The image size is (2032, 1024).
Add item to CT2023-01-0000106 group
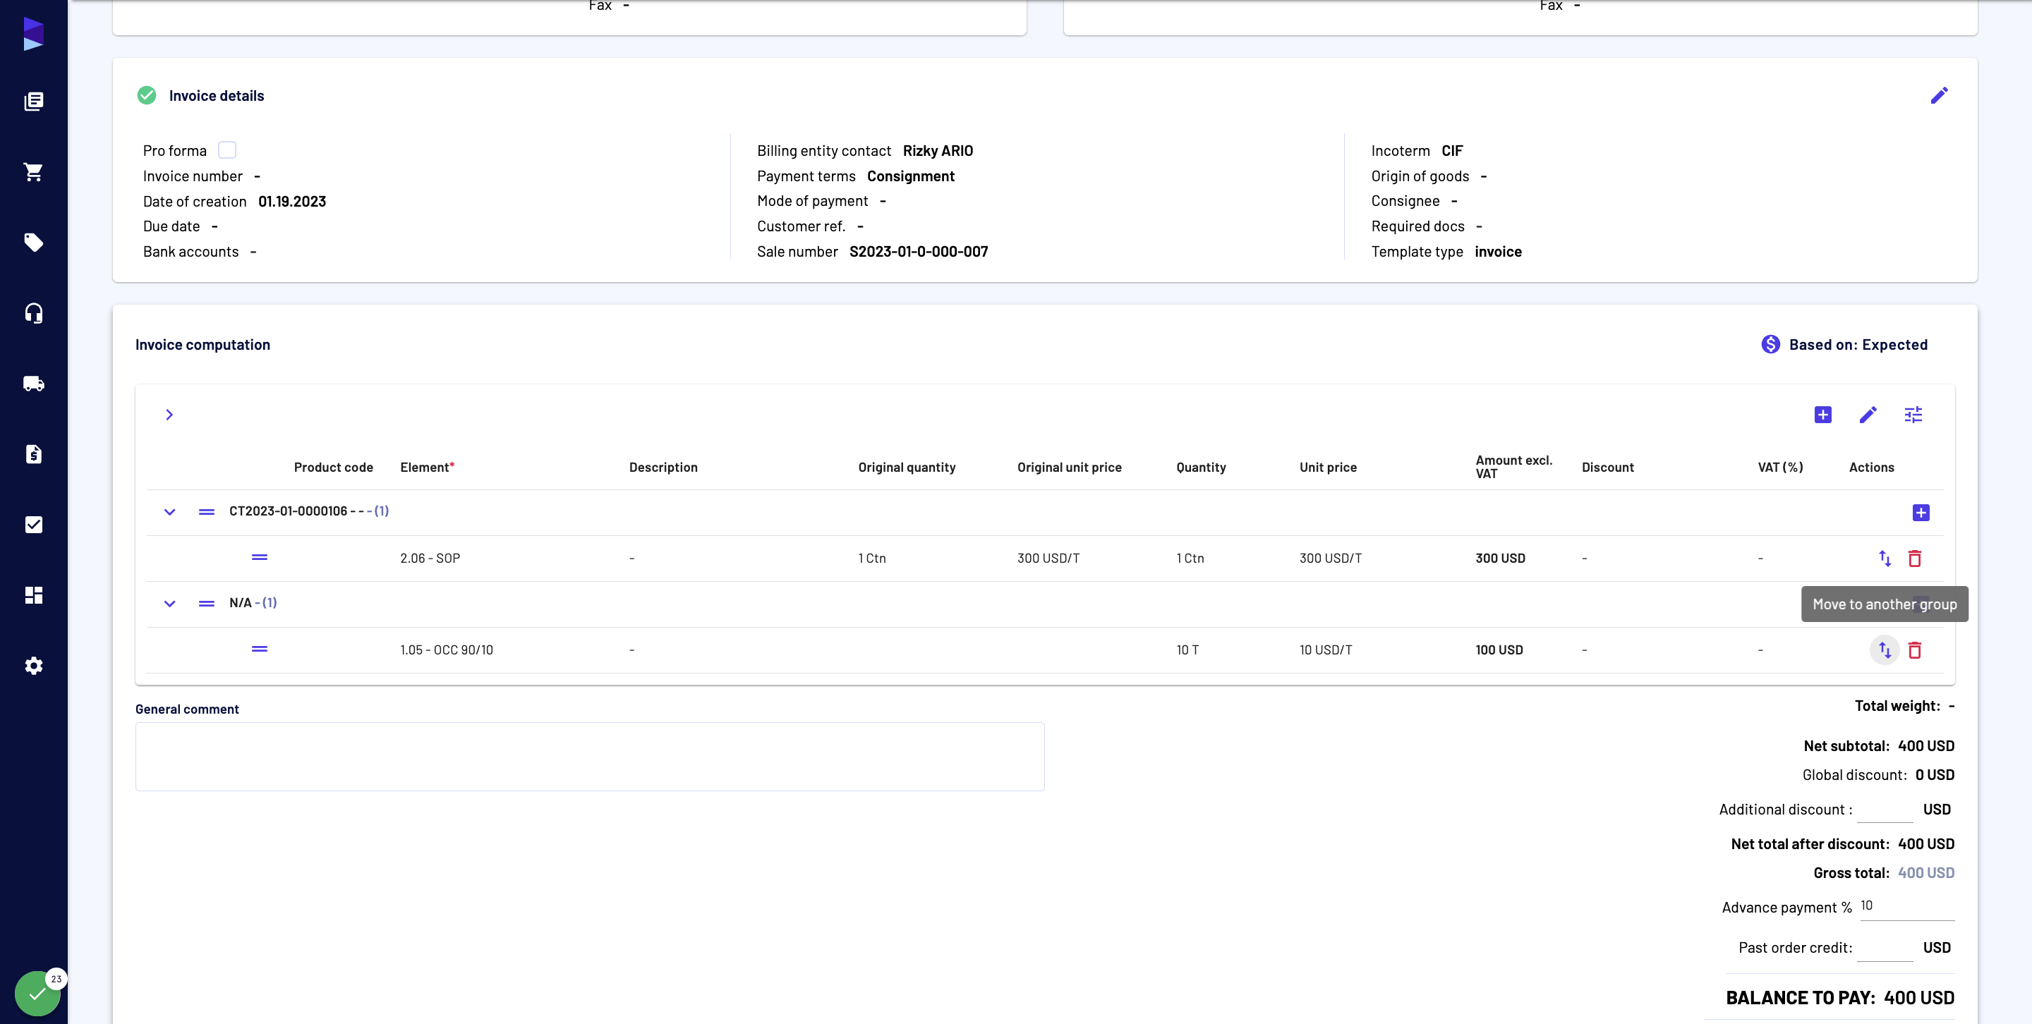coord(1921,513)
